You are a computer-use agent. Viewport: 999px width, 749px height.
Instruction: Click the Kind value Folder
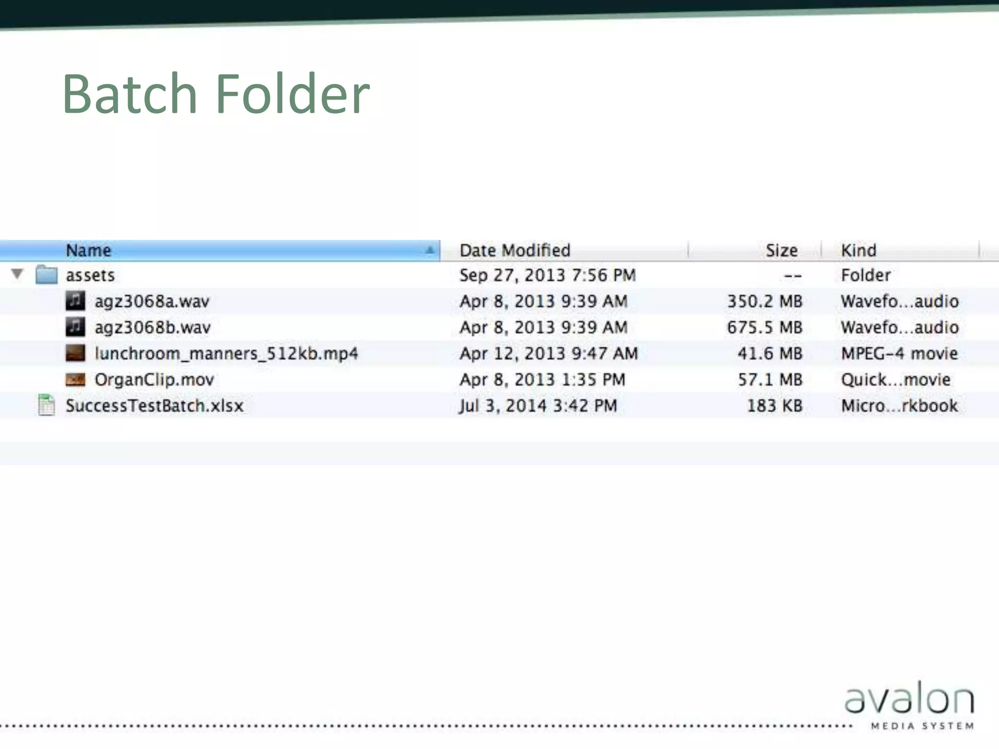pos(866,276)
